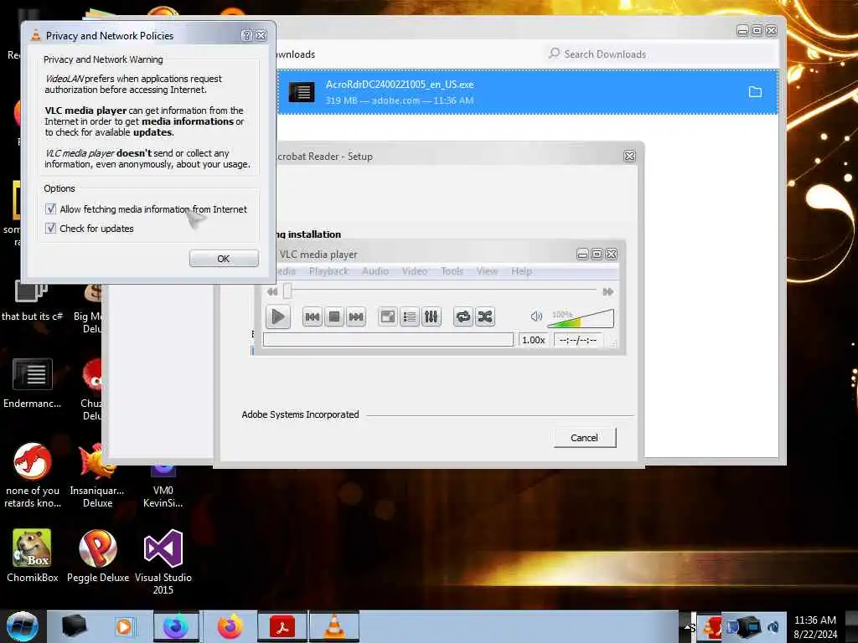Viewport: 858px width, 643px height.
Task: Mute VLC with the speaker icon
Action: point(536,316)
